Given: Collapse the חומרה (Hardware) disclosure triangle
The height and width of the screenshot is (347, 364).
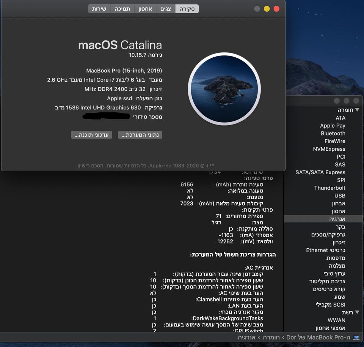Looking at the screenshot, I should pos(356,110).
